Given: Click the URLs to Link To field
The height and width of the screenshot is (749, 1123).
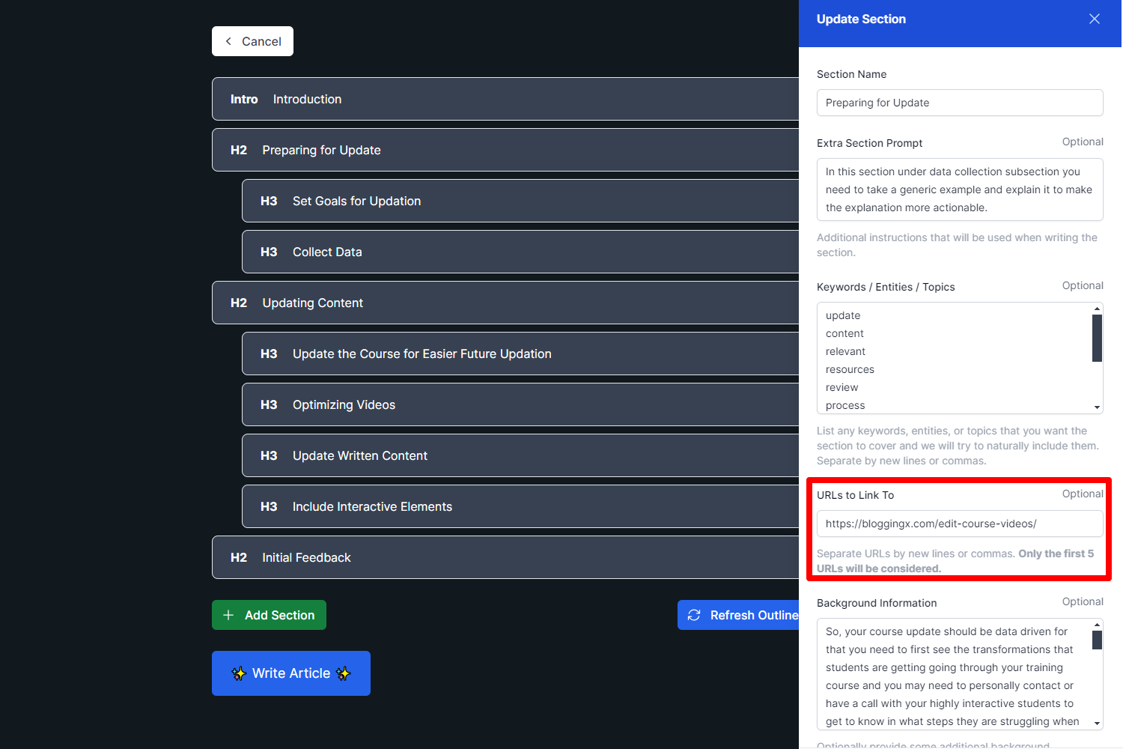Looking at the screenshot, I should (960, 524).
